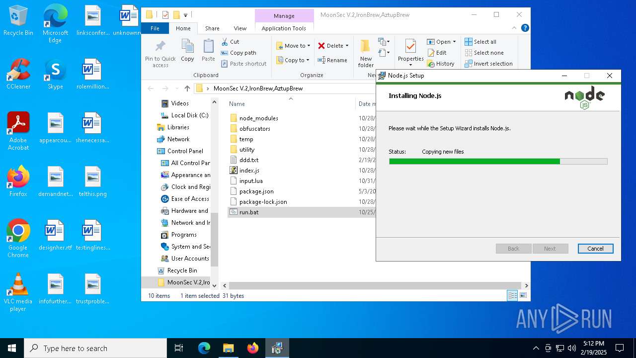
Task: Click the horizontal scrollbar in file list
Action: click(x=375, y=285)
